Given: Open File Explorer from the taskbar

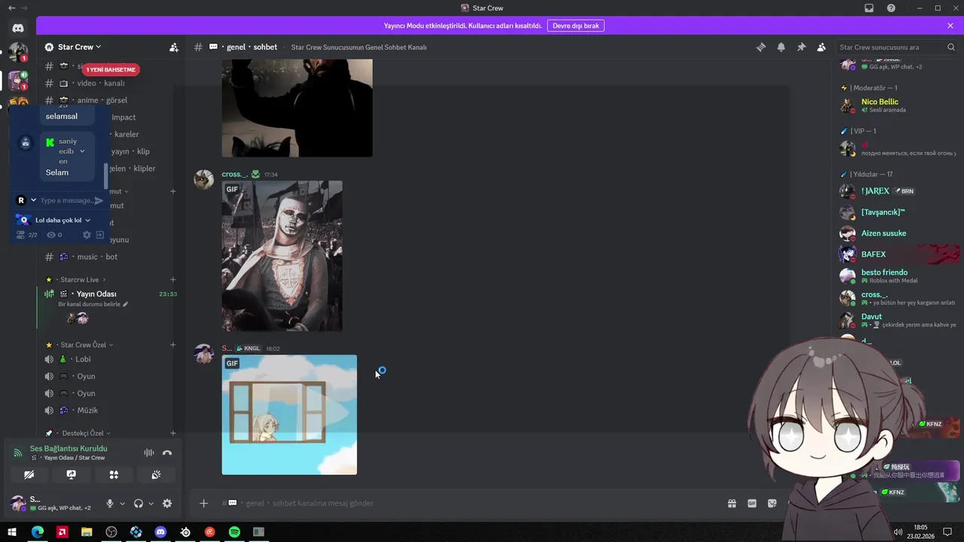Looking at the screenshot, I should pyautogui.click(x=87, y=532).
